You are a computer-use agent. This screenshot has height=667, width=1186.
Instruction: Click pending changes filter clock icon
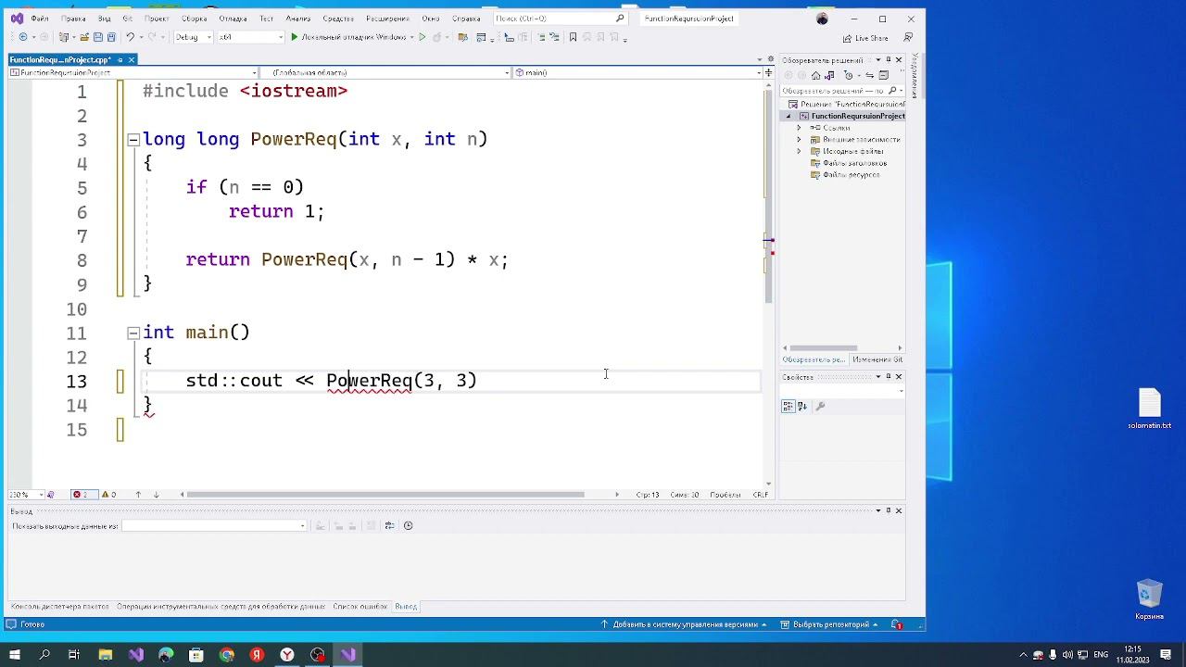click(848, 75)
